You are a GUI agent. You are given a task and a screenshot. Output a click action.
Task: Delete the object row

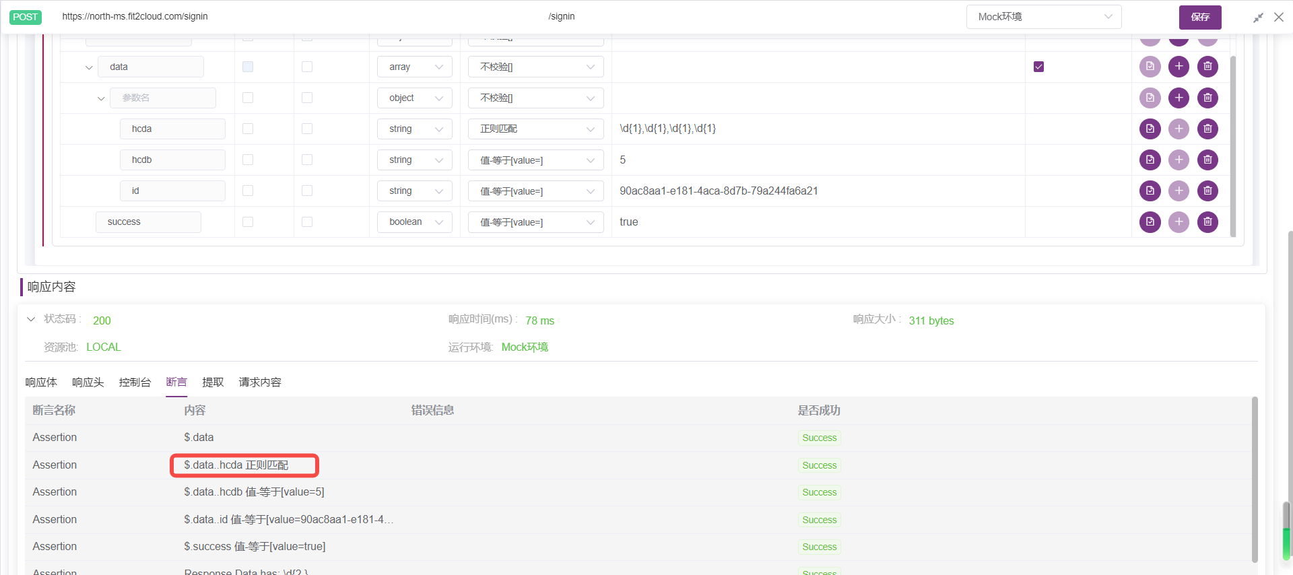pos(1207,98)
